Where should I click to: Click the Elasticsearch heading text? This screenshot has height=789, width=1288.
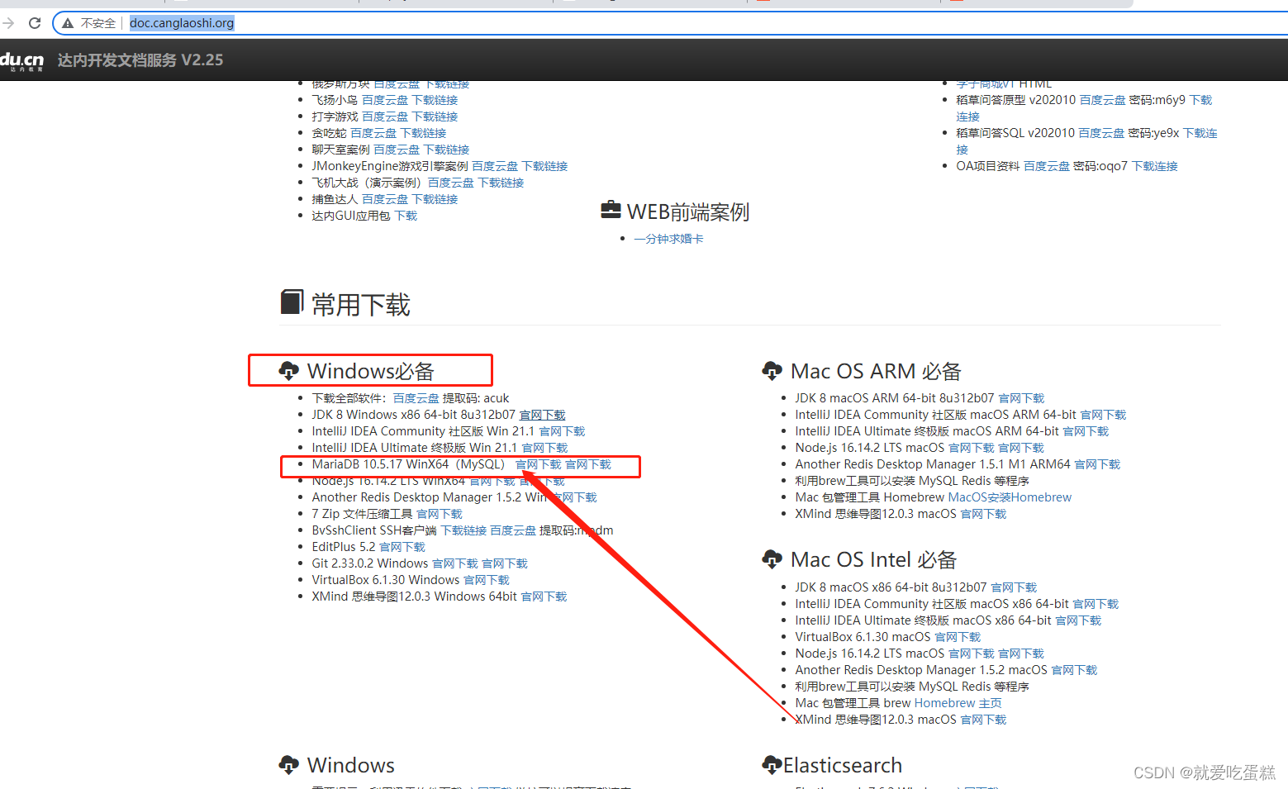click(843, 765)
